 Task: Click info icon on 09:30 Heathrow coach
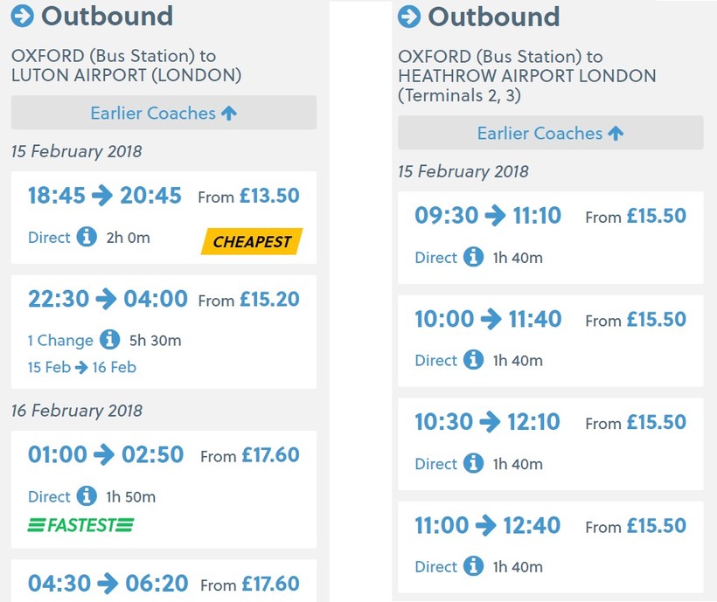[x=473, y=257]
